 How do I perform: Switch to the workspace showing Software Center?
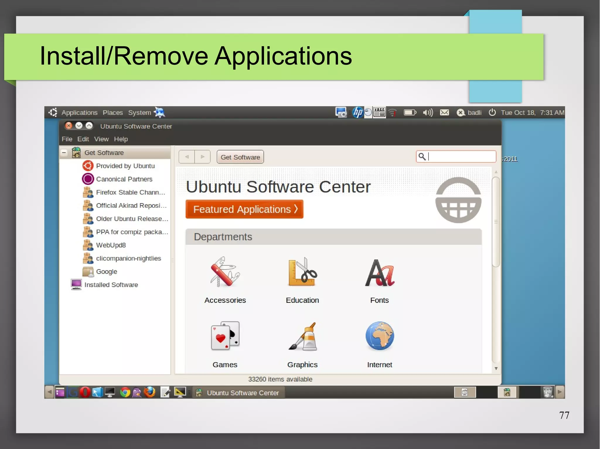point(508,392)
